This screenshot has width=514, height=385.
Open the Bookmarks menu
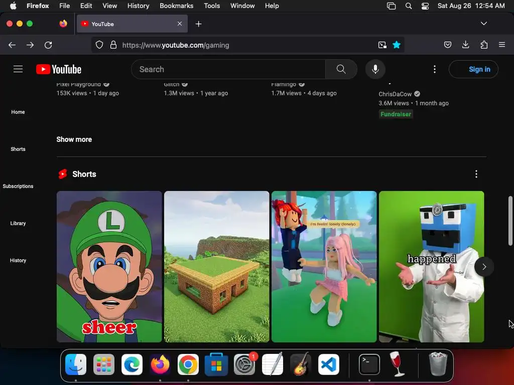pyautogui.click(x=176, y=6)
